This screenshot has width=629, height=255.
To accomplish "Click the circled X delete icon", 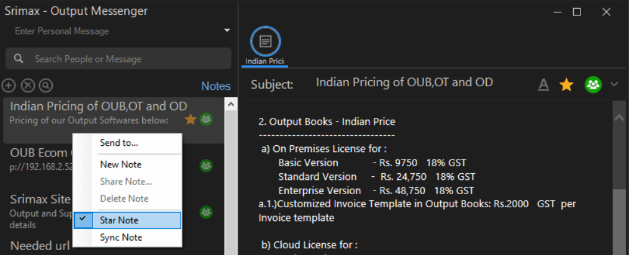I will tap(28, 86).
